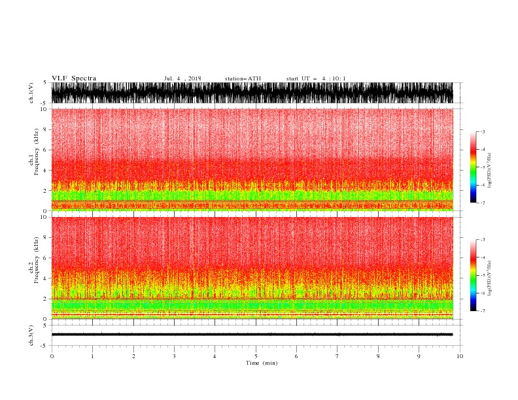518x400 pixels.
Task: Click the "-7" label on upper color bar
Action: pyautogui.click(x=482, y=203)
